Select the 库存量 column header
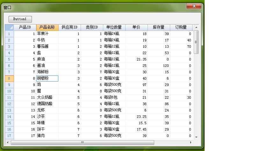This screenshot has width=261, height=151. (159, 27)
